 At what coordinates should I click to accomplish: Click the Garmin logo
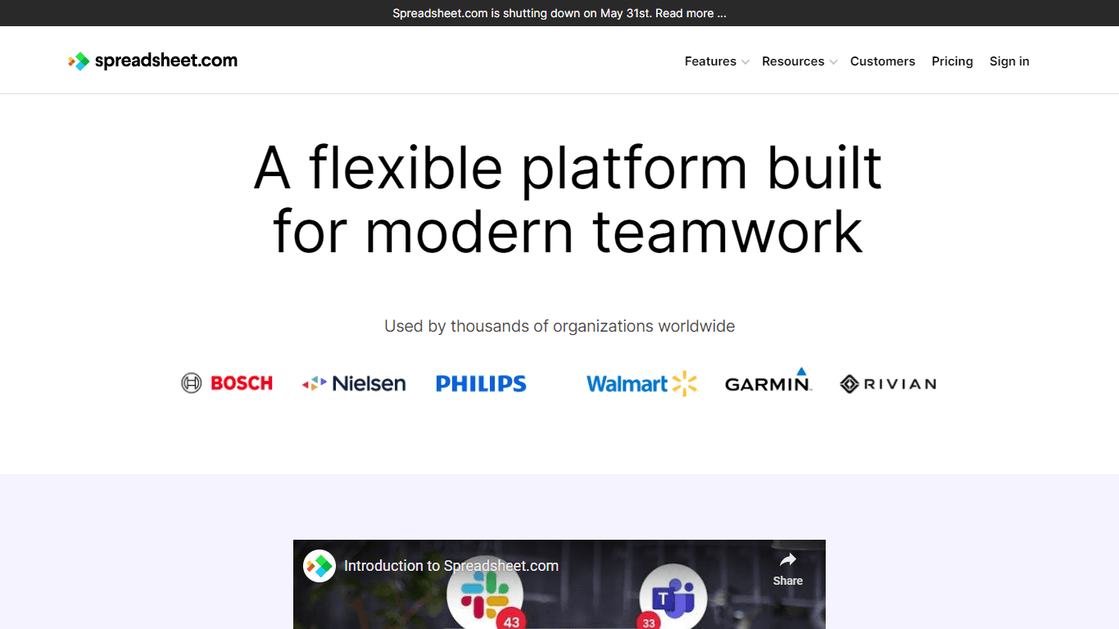768,380
